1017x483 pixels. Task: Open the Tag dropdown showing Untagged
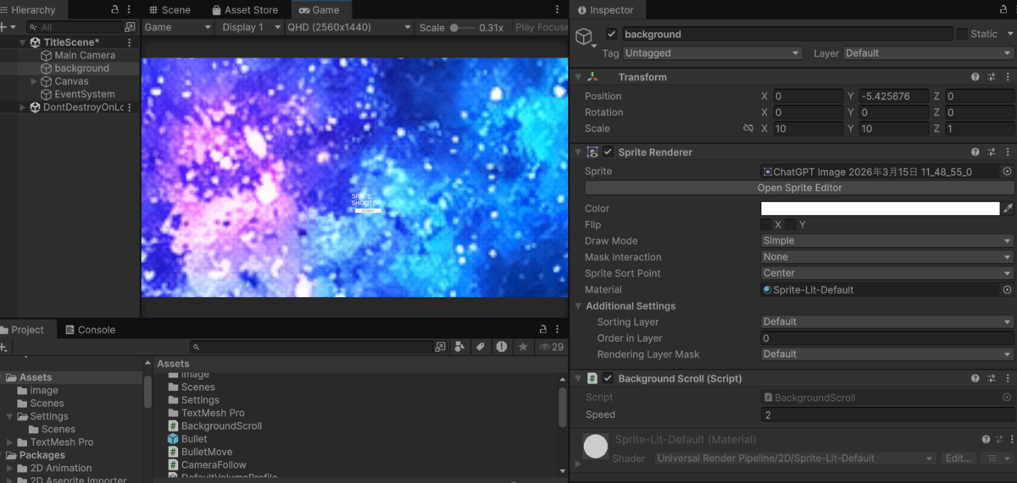(712, 53)
